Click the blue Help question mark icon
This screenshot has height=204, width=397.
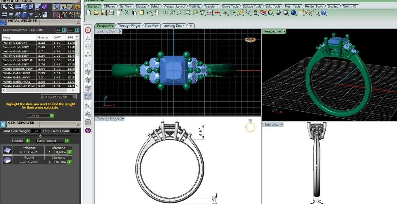tap(324, 13)
